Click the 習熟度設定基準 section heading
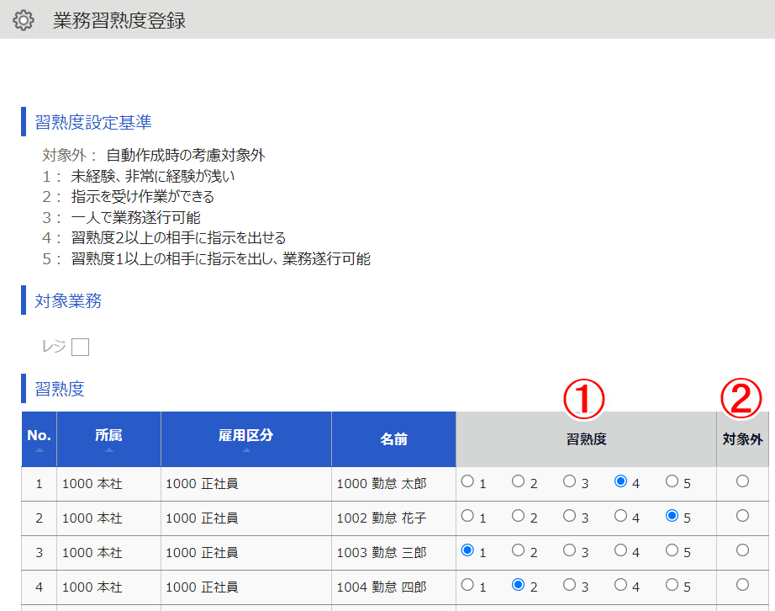The width and height of the screenshot is (775, 611). (x=93, y=122)
